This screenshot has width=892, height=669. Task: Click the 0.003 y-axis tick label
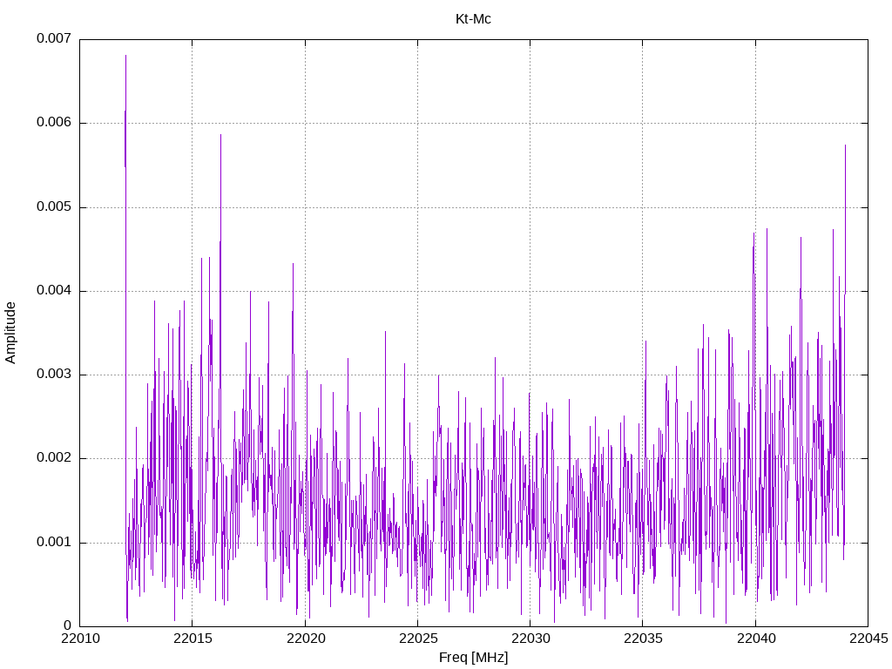pyautogui.click(x=53, y=375)
